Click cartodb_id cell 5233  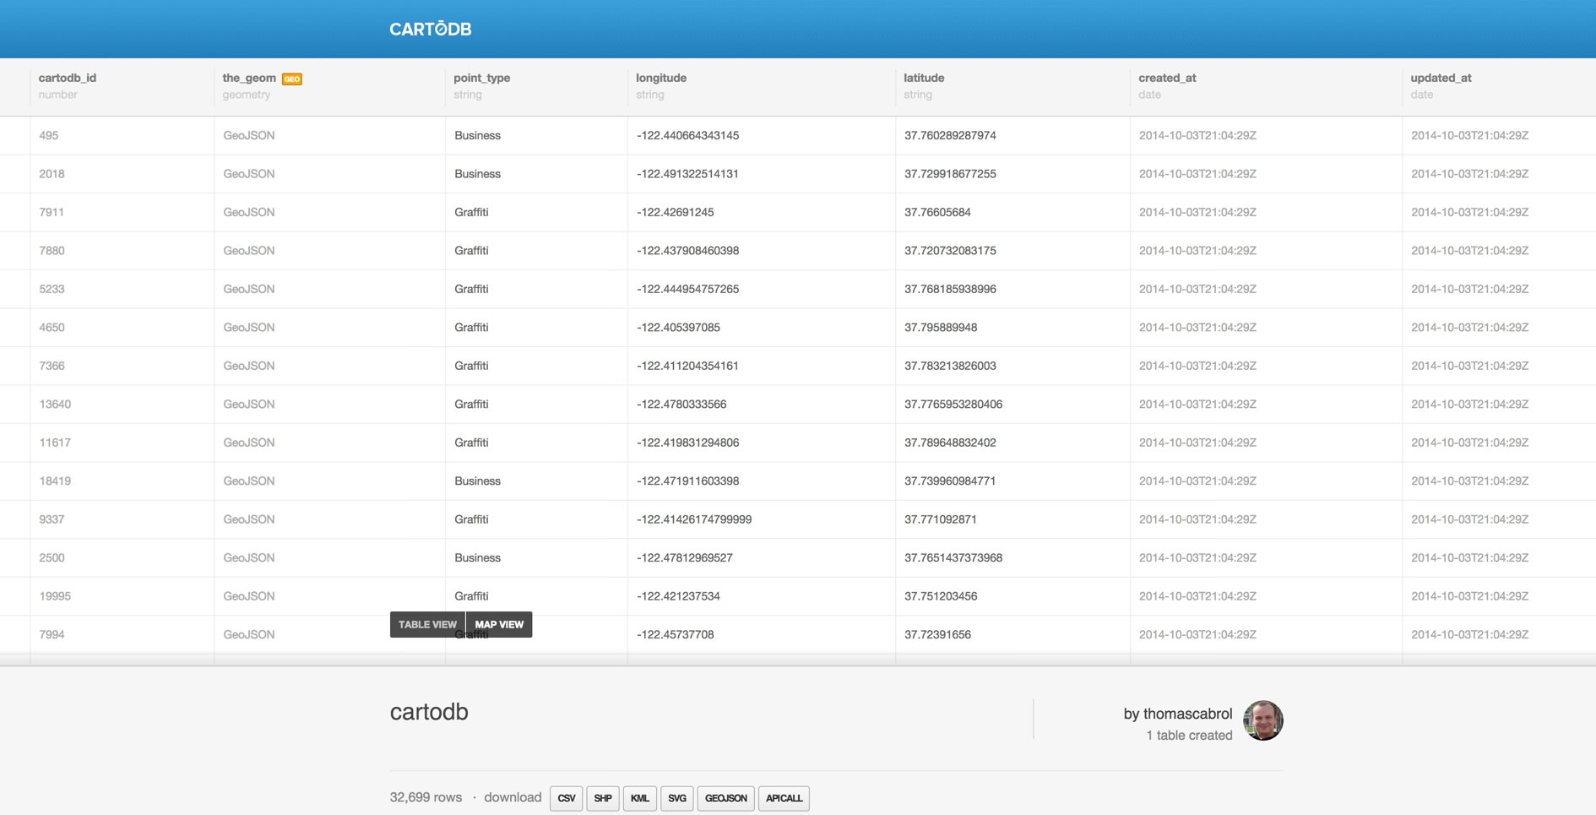click(x=52, y=289)
